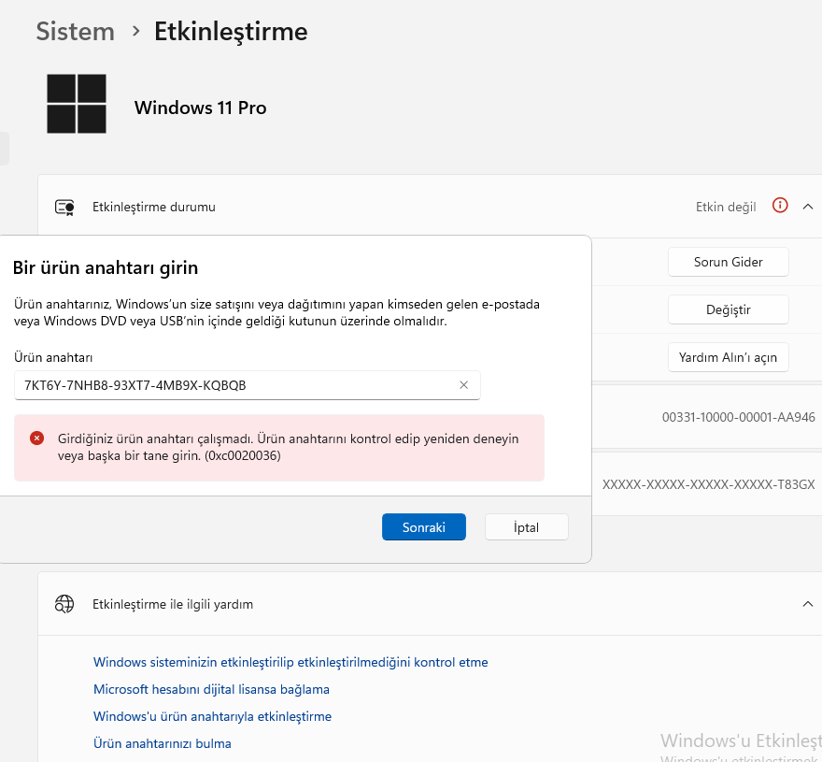822x762 pixels.
Task: Click the product ID 00331-10000-00001-AA946
Action: click(738, 417)
